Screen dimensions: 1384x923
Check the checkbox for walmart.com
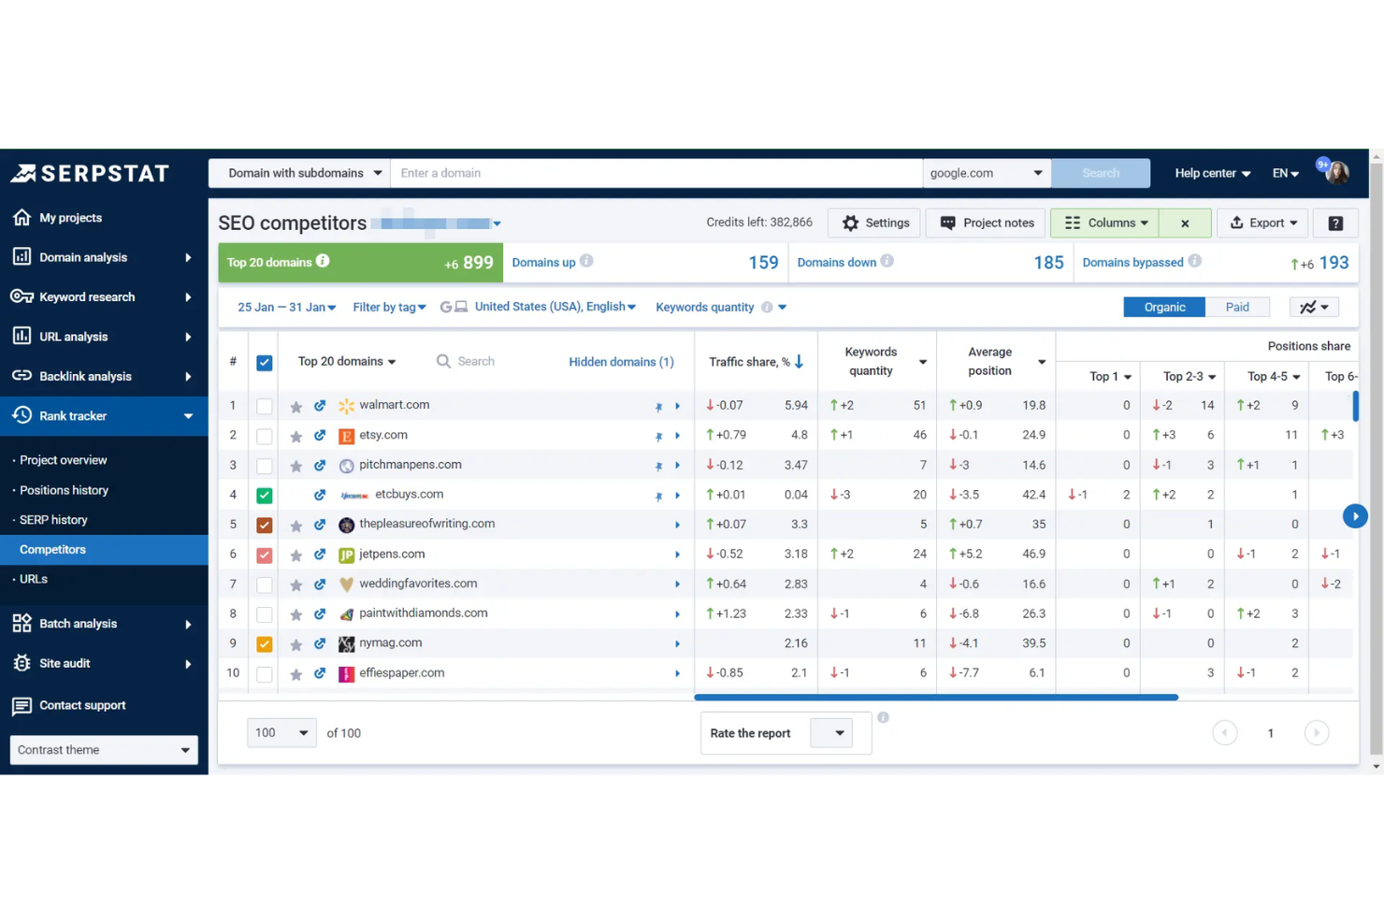pyautogui.click(x=264, y=405)
